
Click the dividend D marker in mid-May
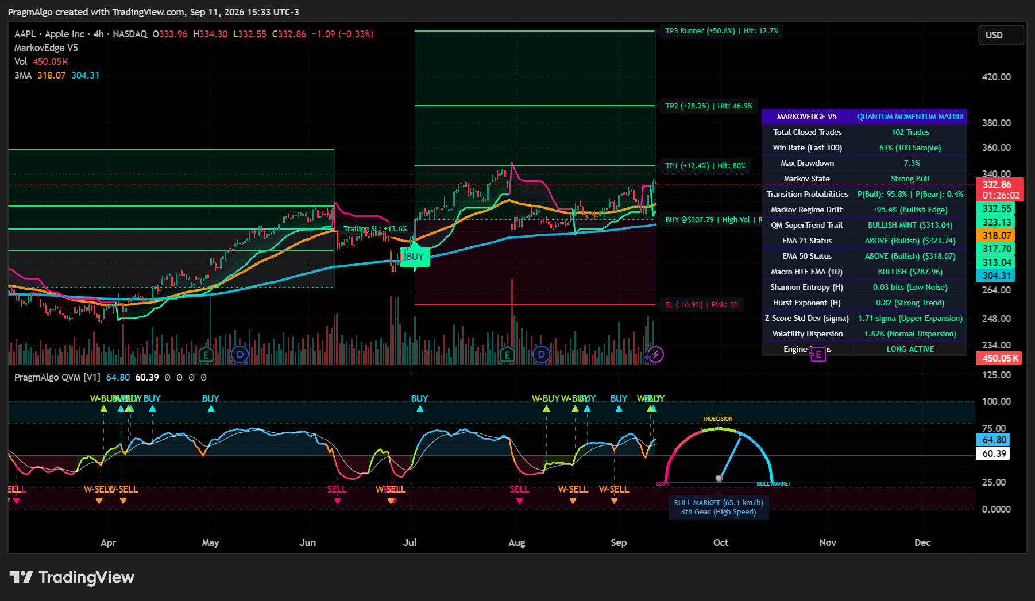(x=240, y=355)
